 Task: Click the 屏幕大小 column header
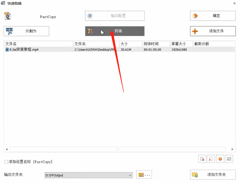pyautogui.click(x=182, y=44)
